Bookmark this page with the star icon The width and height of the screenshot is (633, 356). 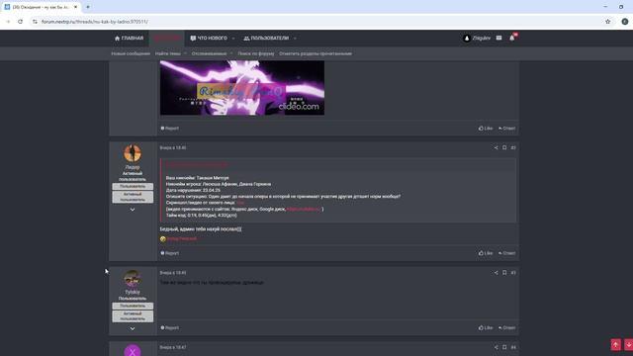click(607, 22)
